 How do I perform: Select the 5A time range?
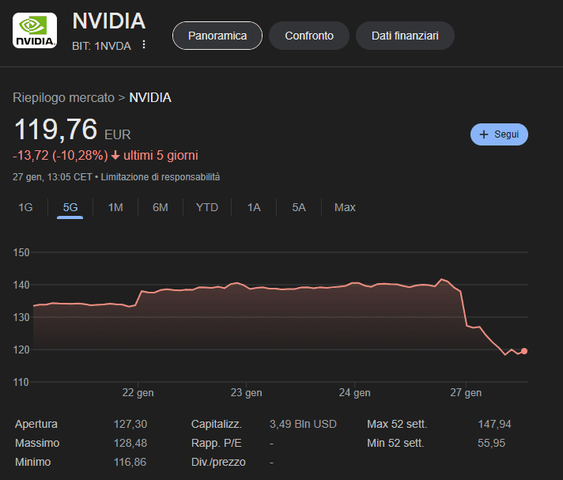[x=299, y=207]
